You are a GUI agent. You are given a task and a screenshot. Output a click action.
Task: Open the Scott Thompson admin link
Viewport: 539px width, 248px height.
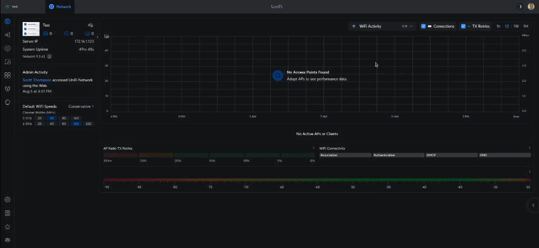(37, 80)
